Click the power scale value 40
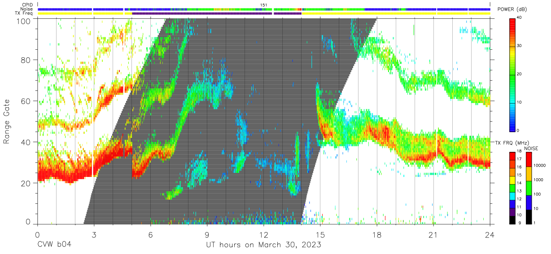Screen dimensions: 551x254 [519, 17]
